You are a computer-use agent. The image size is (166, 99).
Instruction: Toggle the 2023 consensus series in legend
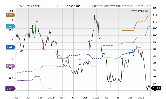(x=89, y=6)
